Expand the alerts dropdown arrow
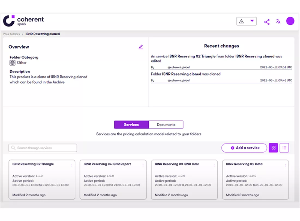 coord(252,21)
